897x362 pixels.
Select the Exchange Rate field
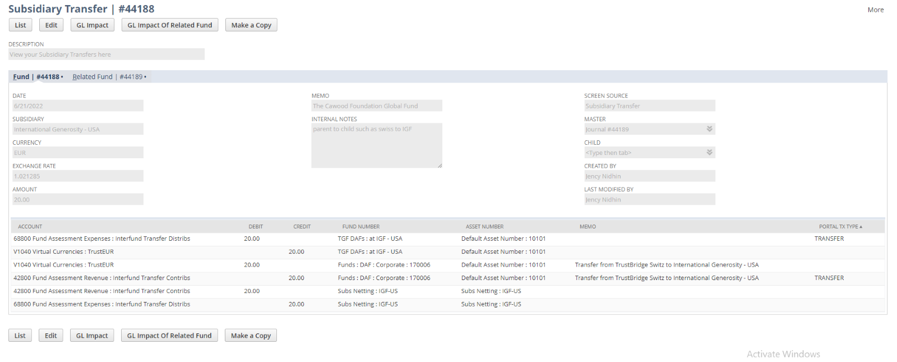[78, 176]
